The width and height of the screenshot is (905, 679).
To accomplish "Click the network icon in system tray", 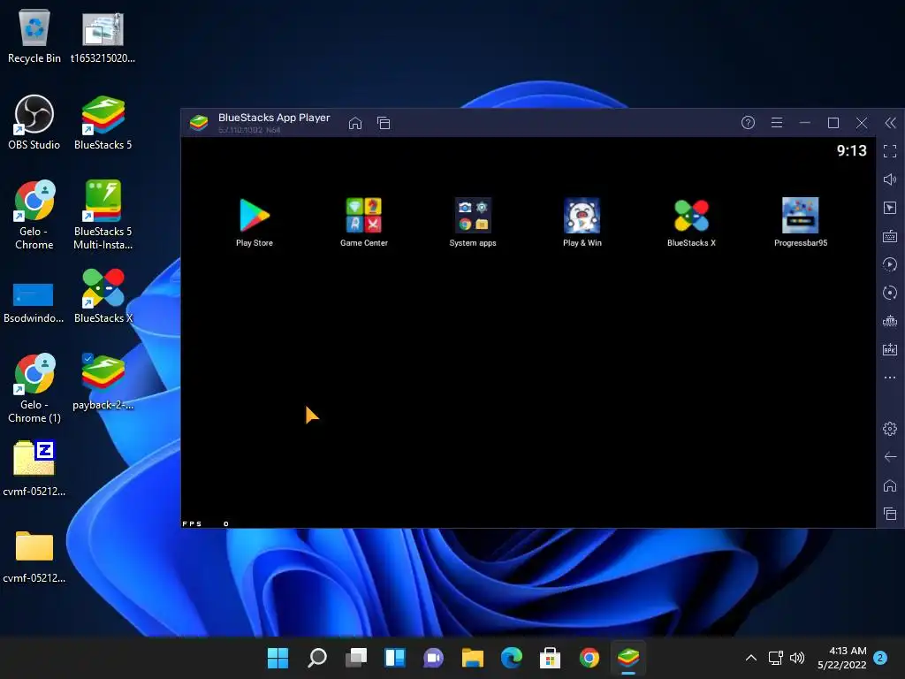I will pos(775,658).
